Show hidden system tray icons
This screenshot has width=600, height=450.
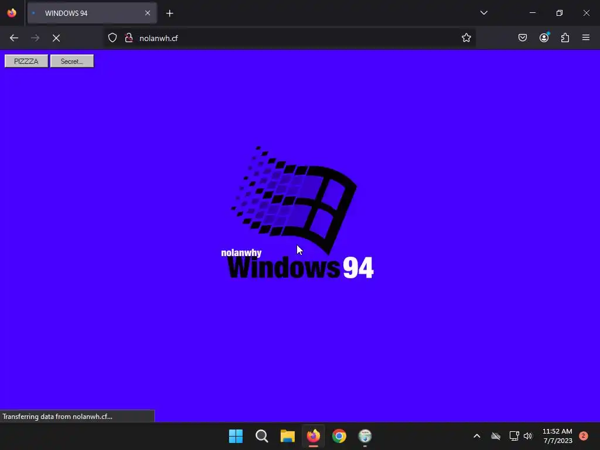point(477,436)
